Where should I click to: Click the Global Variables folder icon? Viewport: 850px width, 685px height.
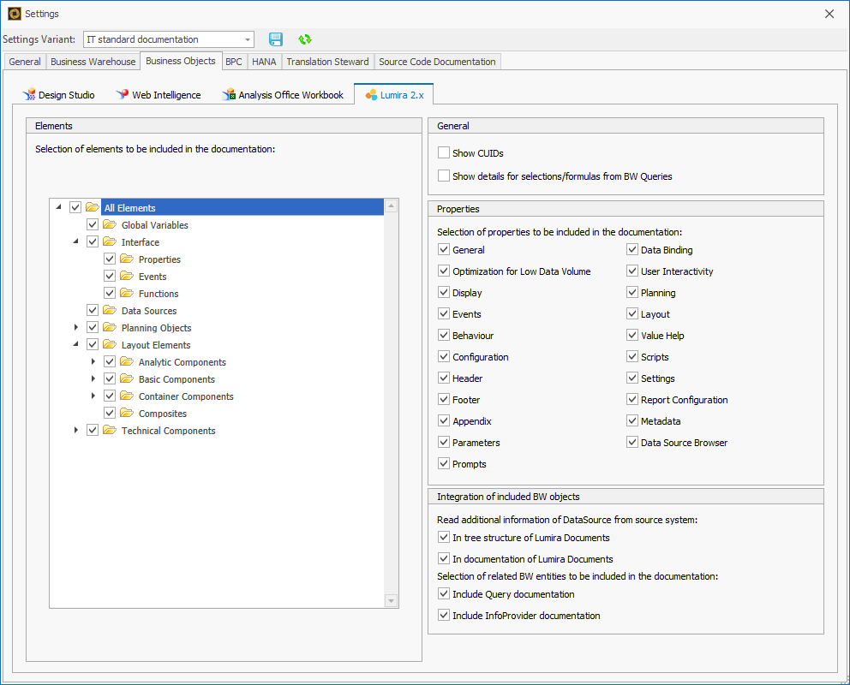point(109,224)
